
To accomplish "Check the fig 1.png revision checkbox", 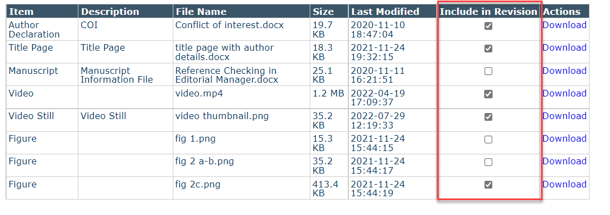I will [488, 139].
